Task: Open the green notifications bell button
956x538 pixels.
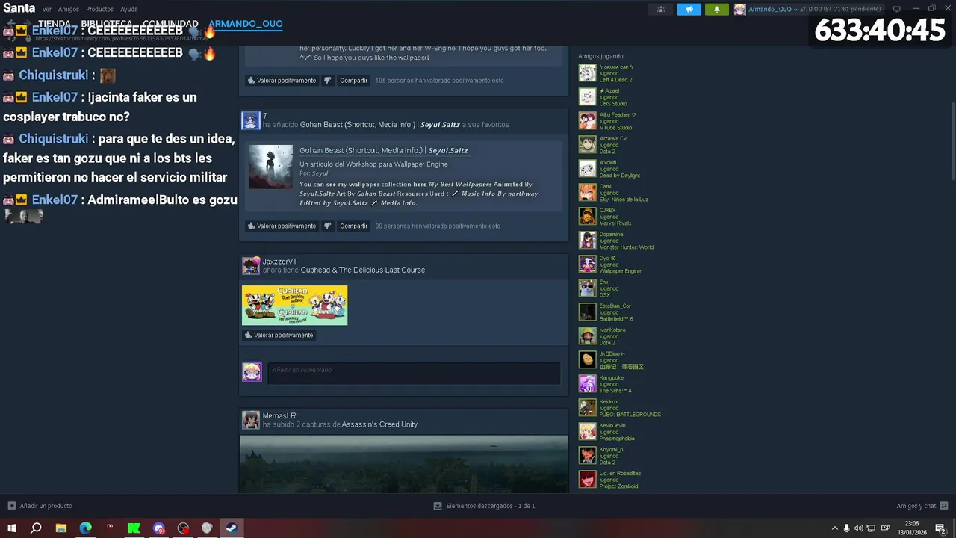Action: 716,9
